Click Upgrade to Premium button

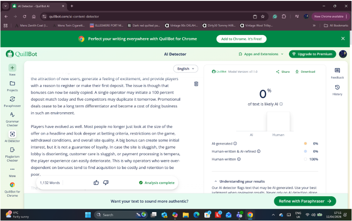[312, 54]
